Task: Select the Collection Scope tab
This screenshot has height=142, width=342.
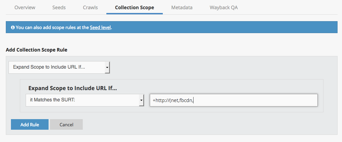Action: click(134, 7)
